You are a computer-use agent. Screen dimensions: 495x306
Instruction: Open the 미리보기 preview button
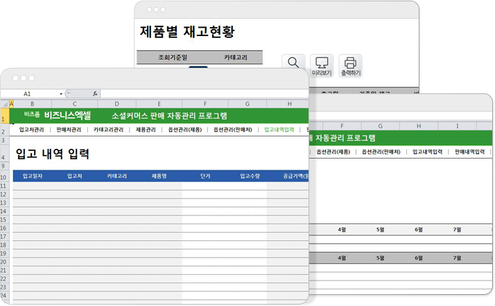point(322,66)
